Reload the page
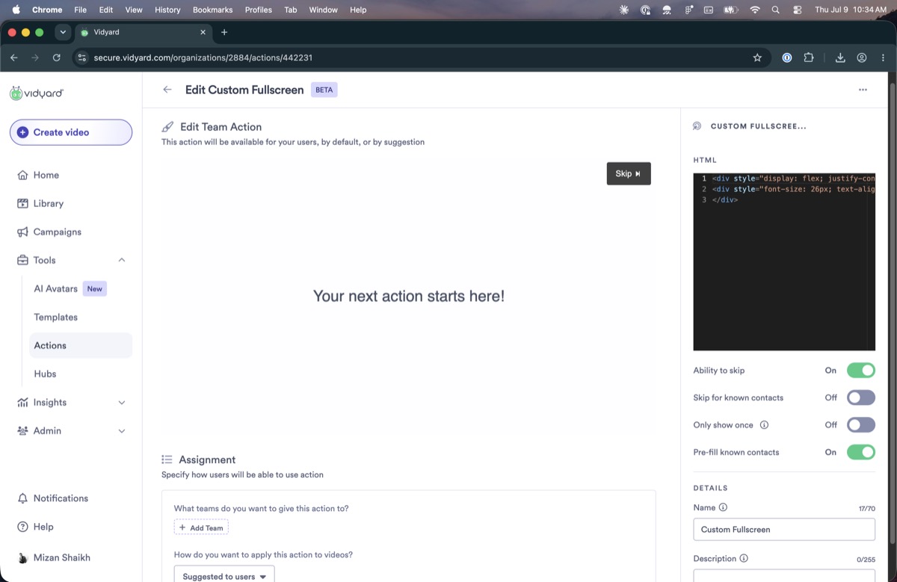897x582 pixels. coord(57,58)
